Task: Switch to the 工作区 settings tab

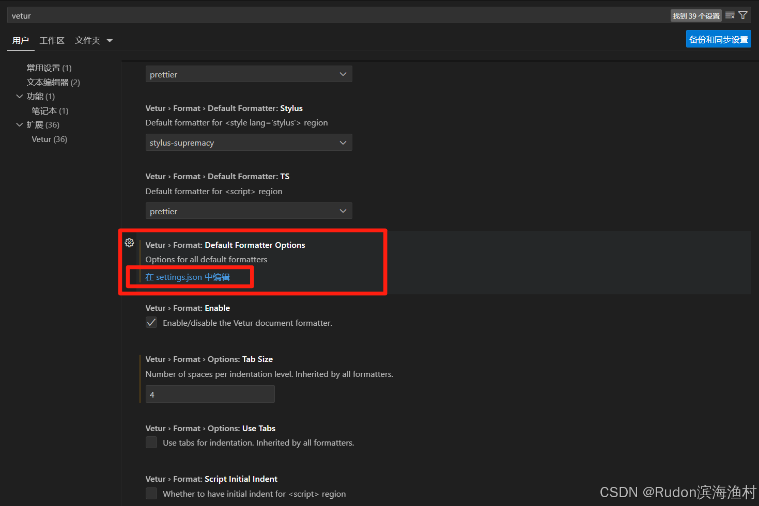Action: [x=52, y=40]
